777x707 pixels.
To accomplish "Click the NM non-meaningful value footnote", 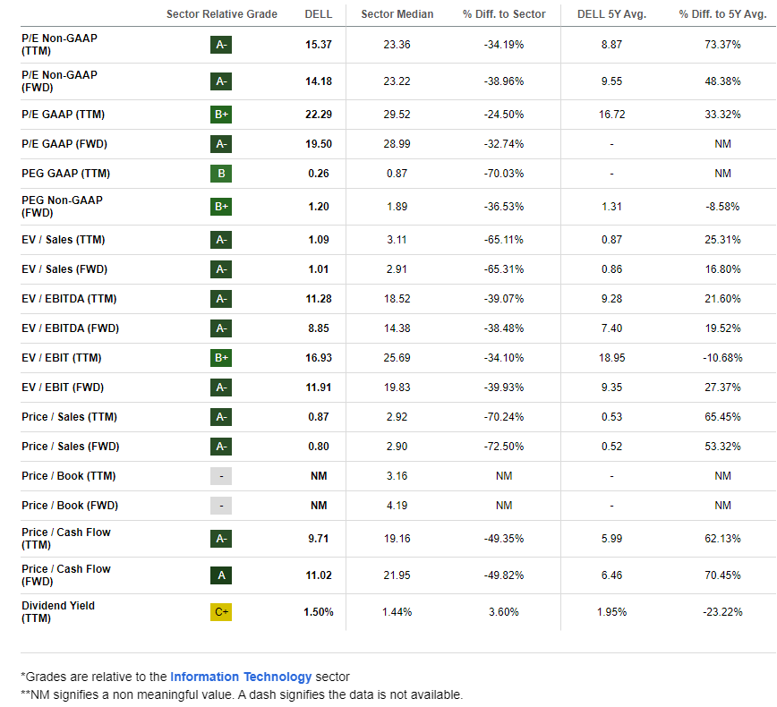I will tap(242, 695).
